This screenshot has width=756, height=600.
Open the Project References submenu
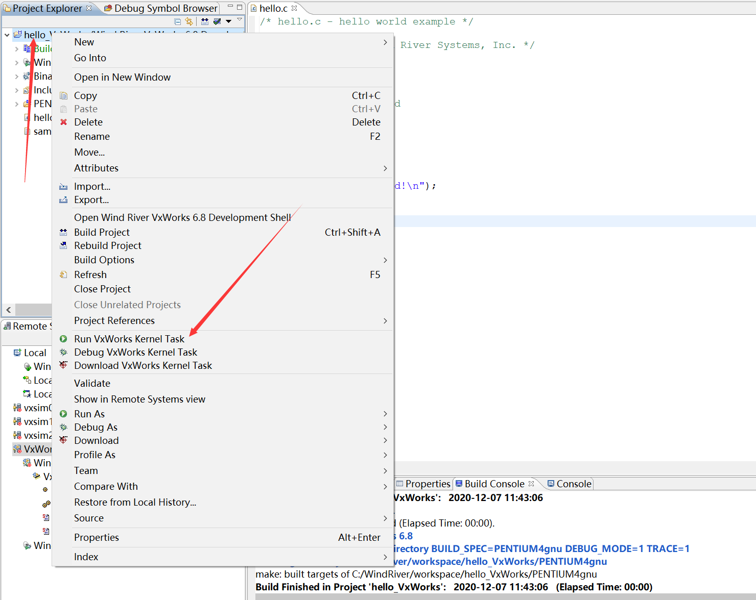(223, 320)
